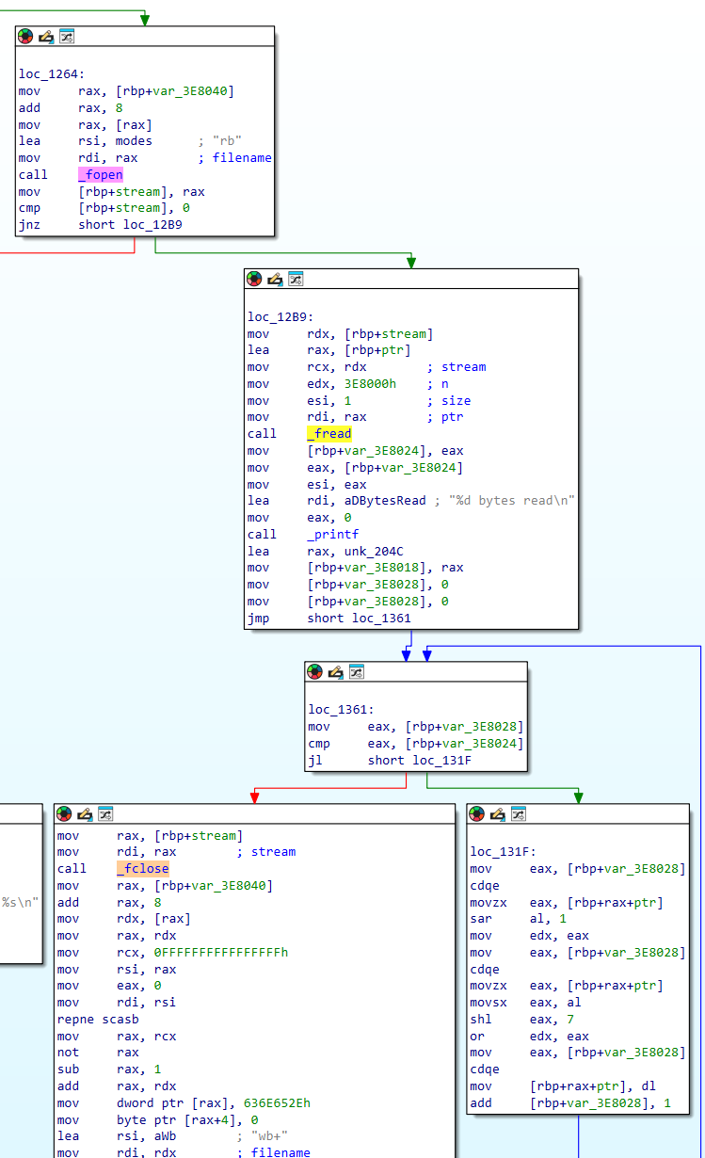Click 'mov rsi, rax' in the _fclose block
This screenshot has height=1158, width=705.
point(117,969)
